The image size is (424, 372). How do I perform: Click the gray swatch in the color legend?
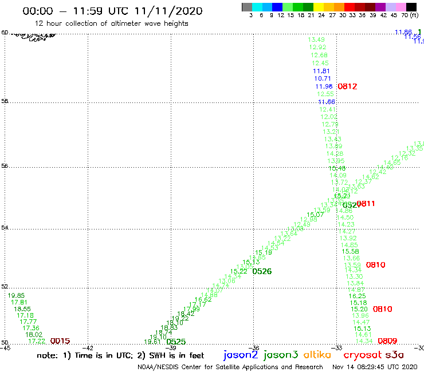pyautogui.click(x=247, y=7)
